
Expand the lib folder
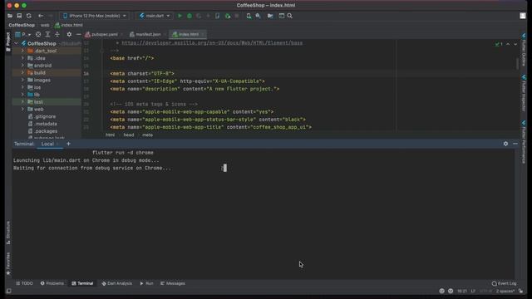pyautogui.click(x=22, y=95)
